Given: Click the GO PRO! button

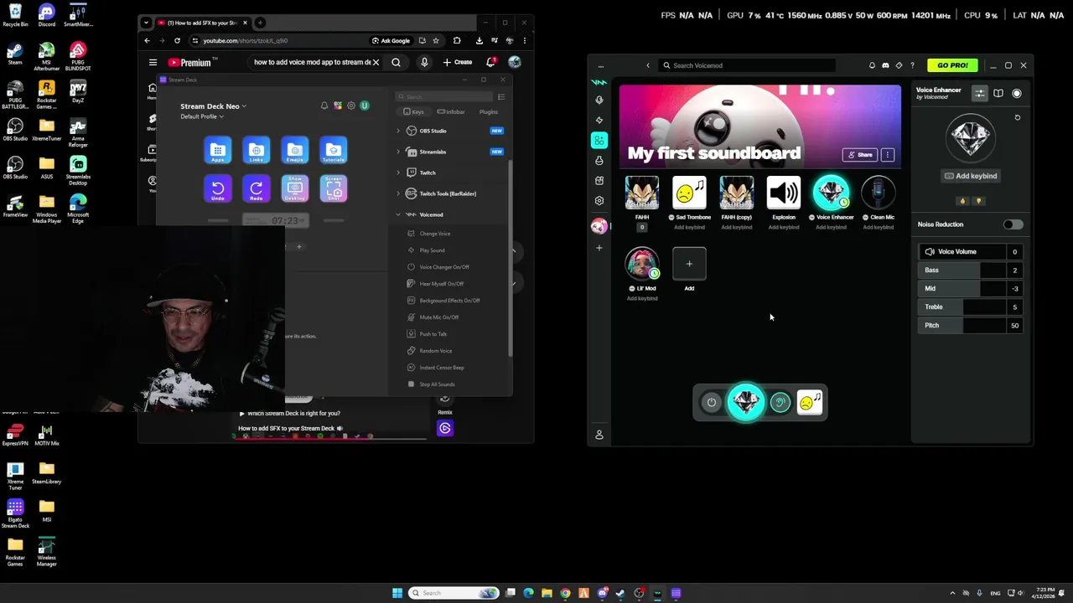Looking at the screenshot, I should [952, 65].
